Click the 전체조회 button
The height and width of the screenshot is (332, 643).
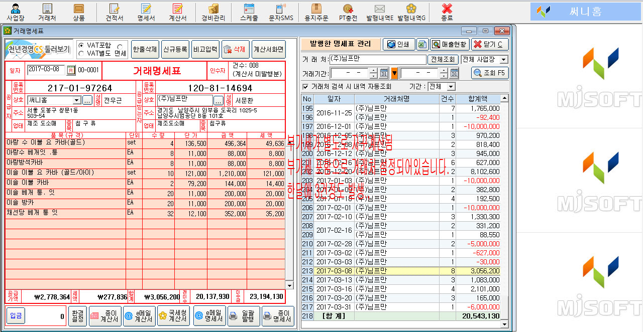coord(443,60)
